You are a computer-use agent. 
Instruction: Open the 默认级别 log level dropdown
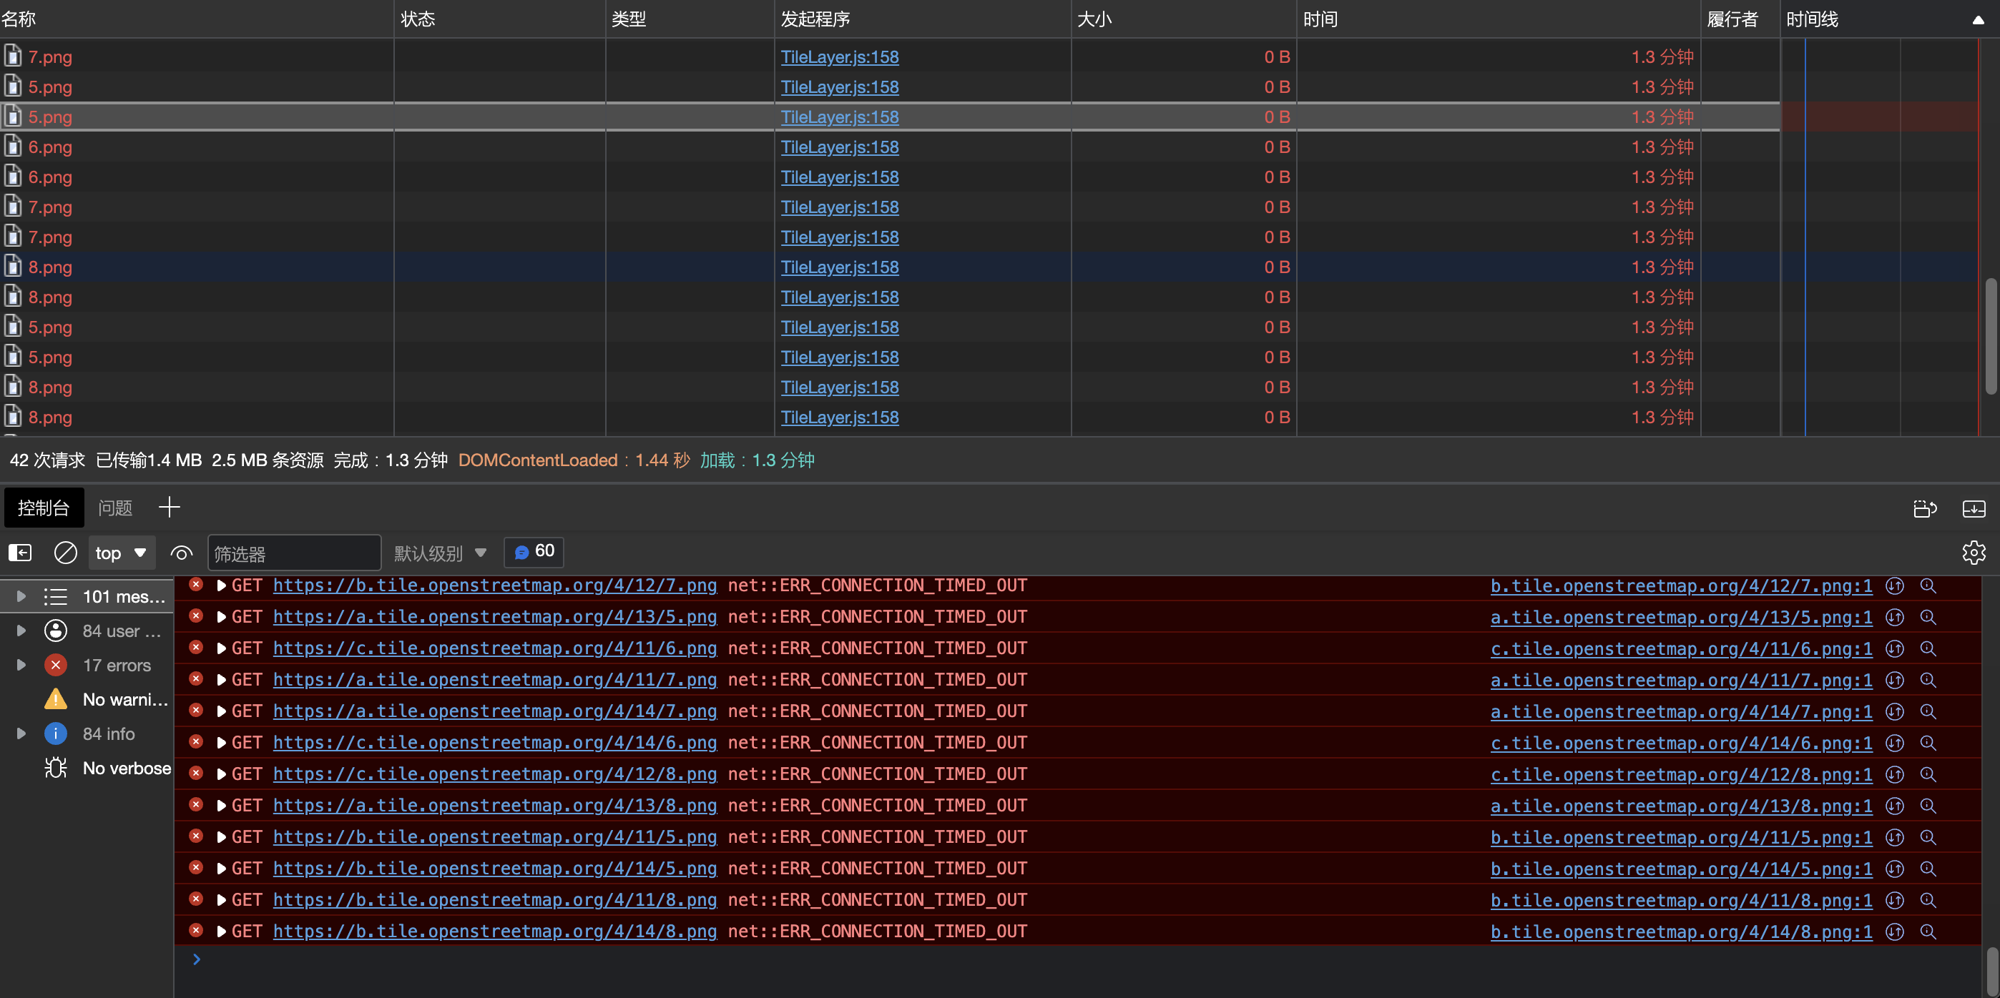coord(439,553)
